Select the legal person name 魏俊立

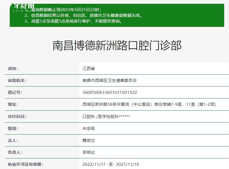pyautogui.click(x=89, y=141)
